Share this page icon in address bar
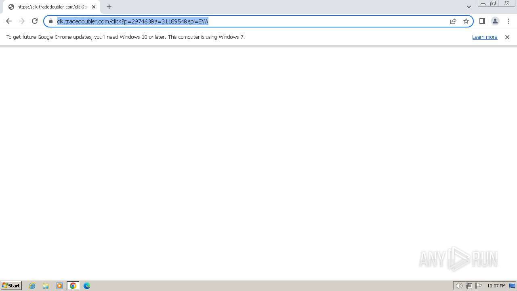This screenshot has height=291, width=517. coord(453,21)
